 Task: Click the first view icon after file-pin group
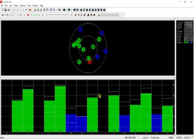[x=44, y=10]
